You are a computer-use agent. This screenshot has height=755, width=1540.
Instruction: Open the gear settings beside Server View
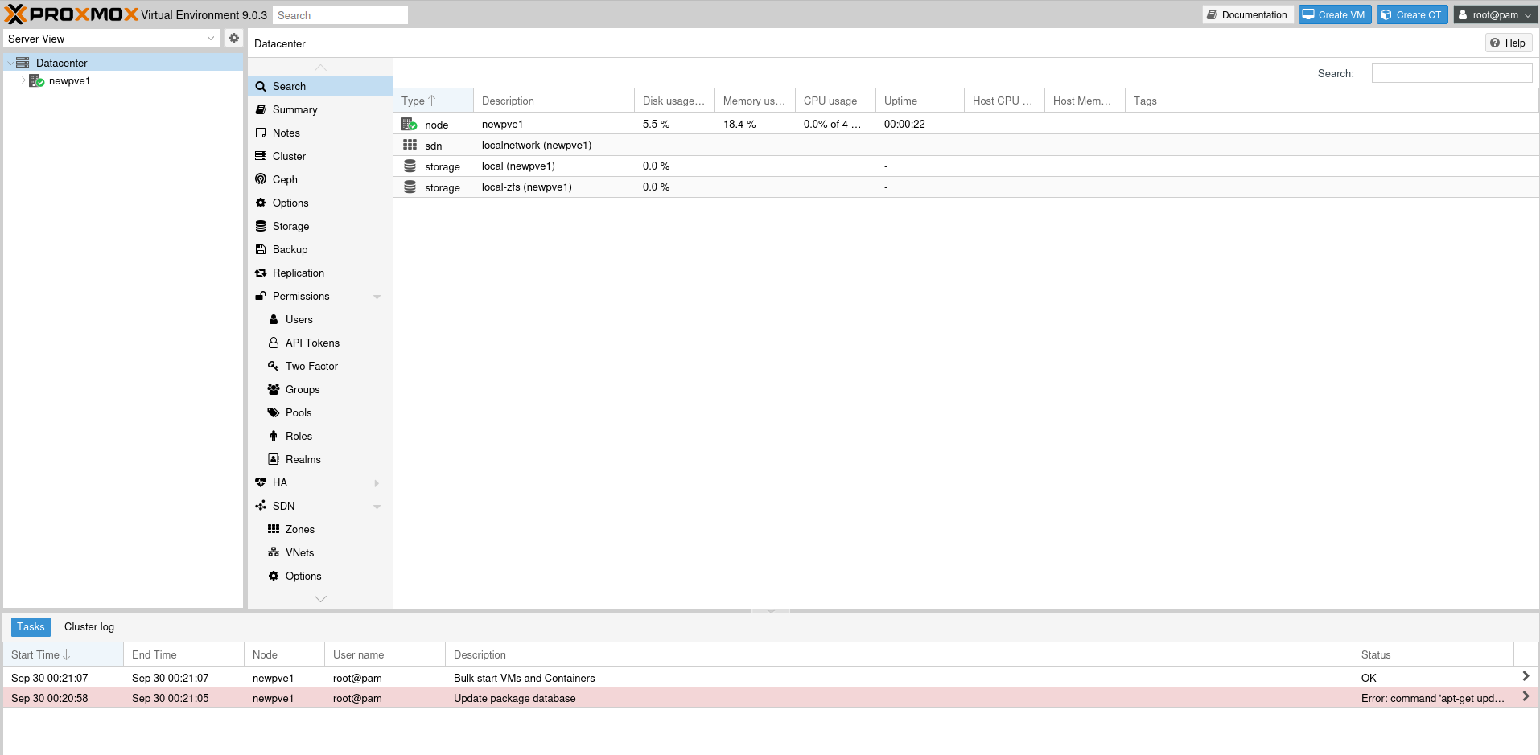point(234,39)
